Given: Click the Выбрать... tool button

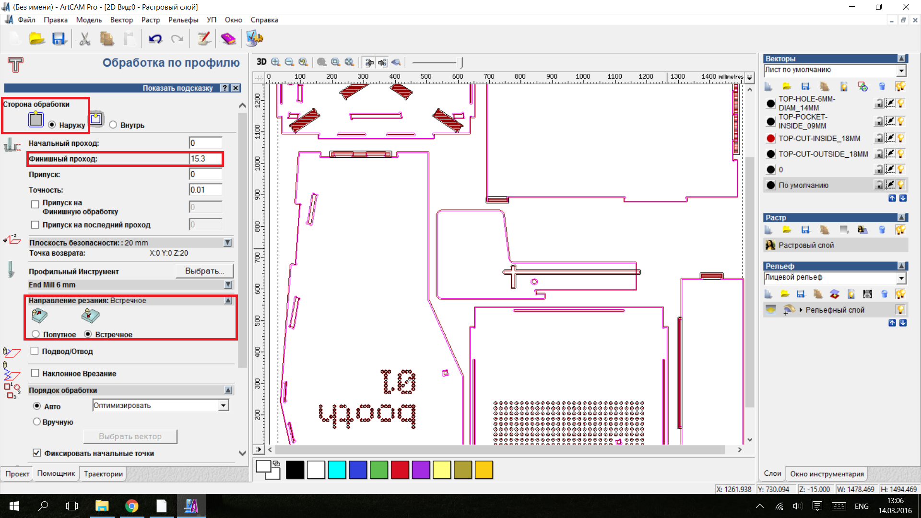Looking at the screenshot, I should [x=204, y=271].
